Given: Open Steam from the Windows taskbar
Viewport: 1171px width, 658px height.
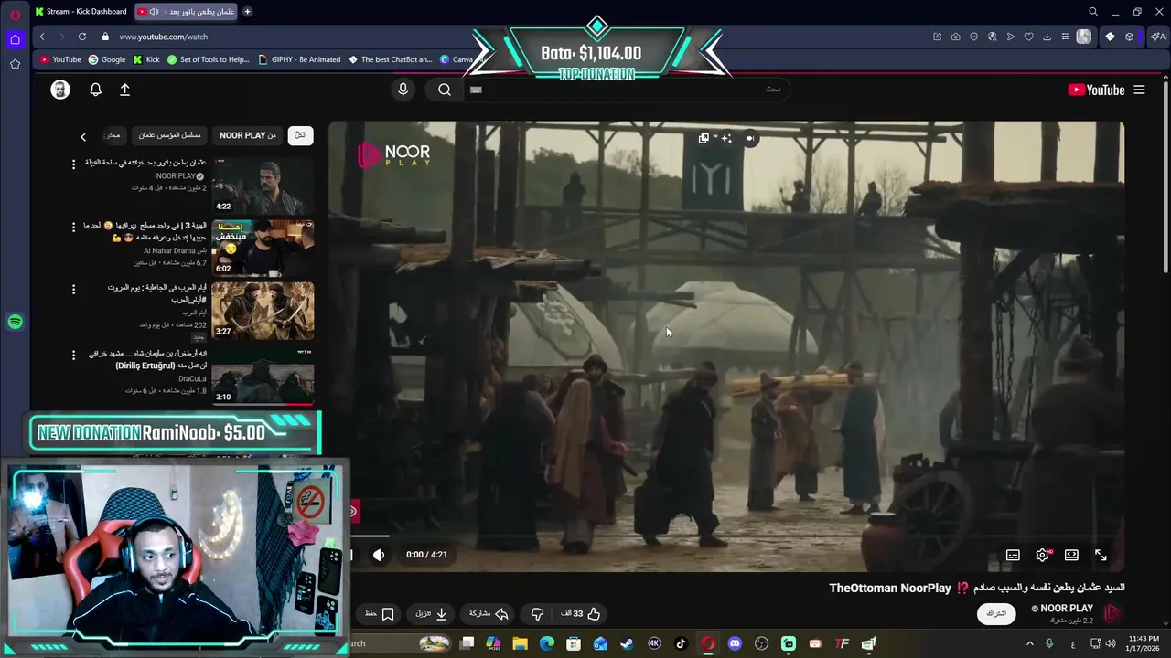Looking at the screenshot, I should 627,643.
